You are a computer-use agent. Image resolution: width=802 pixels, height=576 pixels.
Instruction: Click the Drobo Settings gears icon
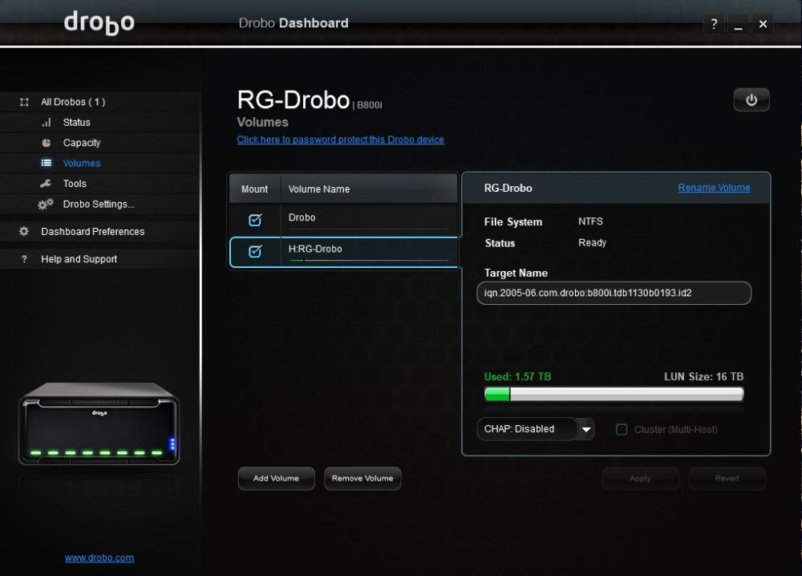point(46,204)
